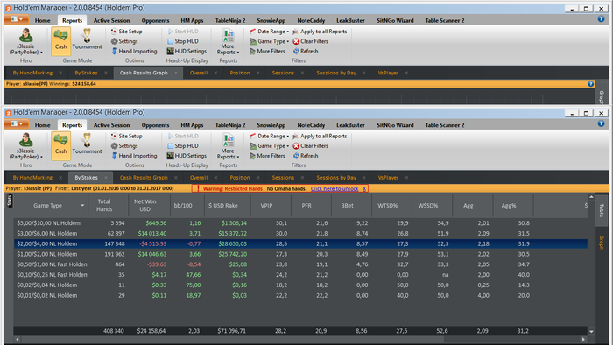Open Site Setup in upper window
The image size is (613, 345).
(126, 32)
